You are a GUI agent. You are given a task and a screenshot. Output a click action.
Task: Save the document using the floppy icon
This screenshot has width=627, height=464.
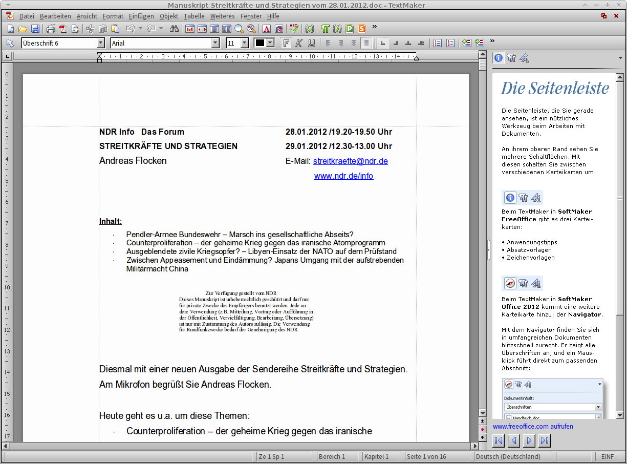coord(35,29)
